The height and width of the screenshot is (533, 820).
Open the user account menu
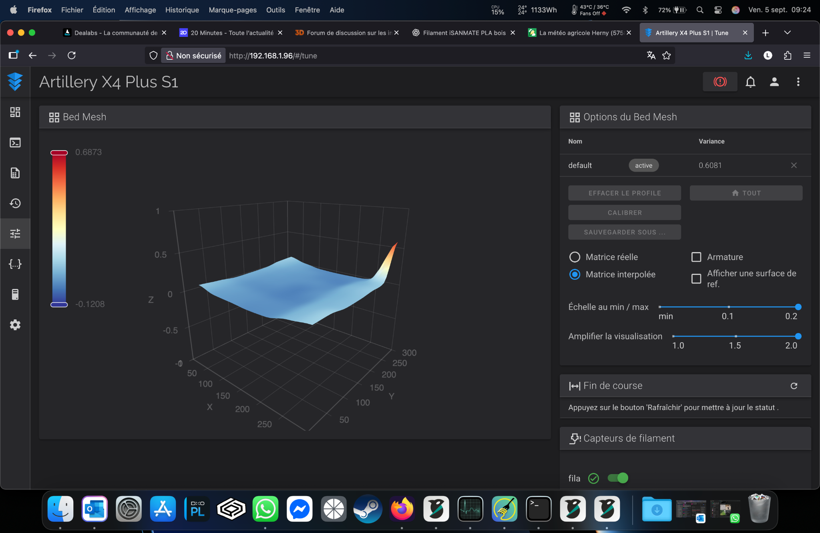coord(774,82)
